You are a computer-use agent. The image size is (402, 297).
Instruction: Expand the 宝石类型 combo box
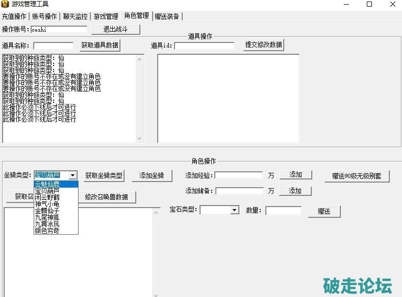coord(235,210)
